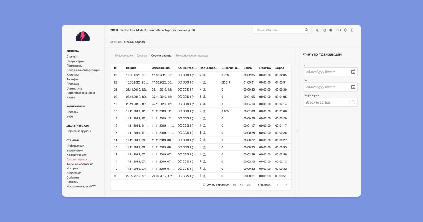The width and height of the screenshot is (423, 222).
Task: Toggle the muted notifications bell icon
Action: (317, 30)
